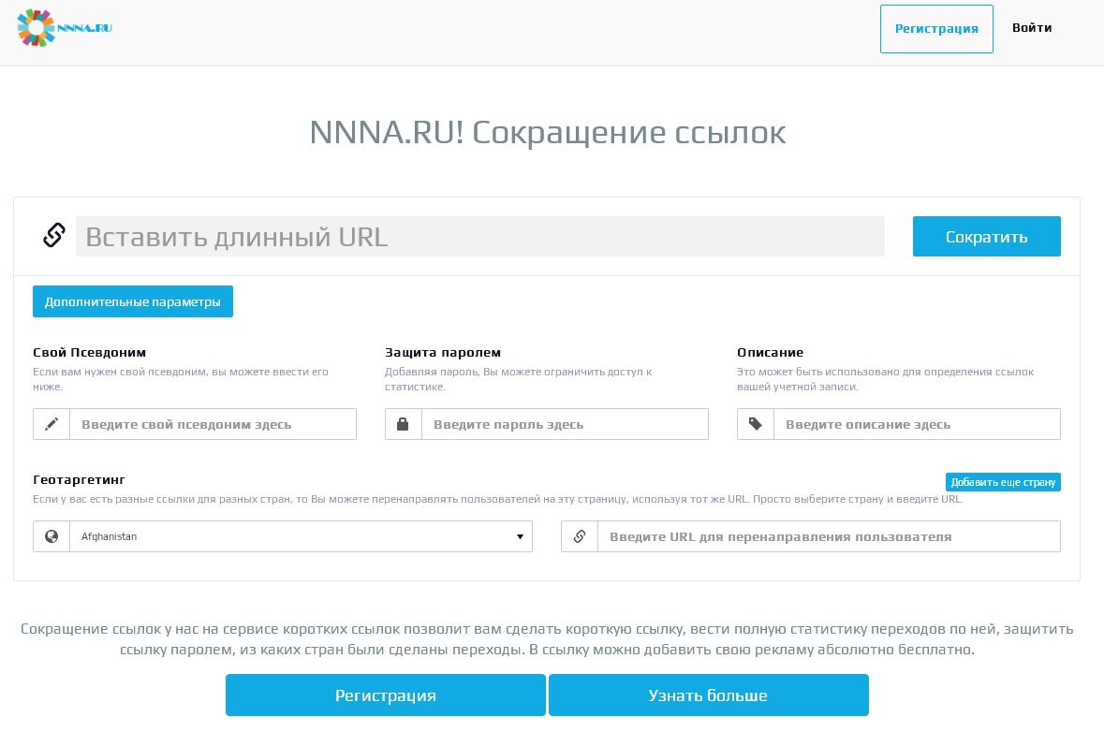
Task: Click the Сократить button
Action: coord(986,237)
